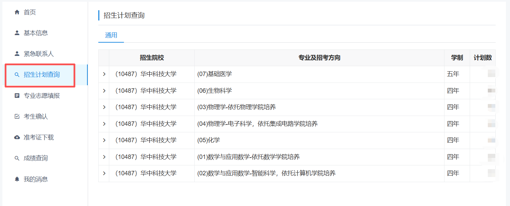
Task: Open 我的消息 from sidebar
Action: [36, 179]
